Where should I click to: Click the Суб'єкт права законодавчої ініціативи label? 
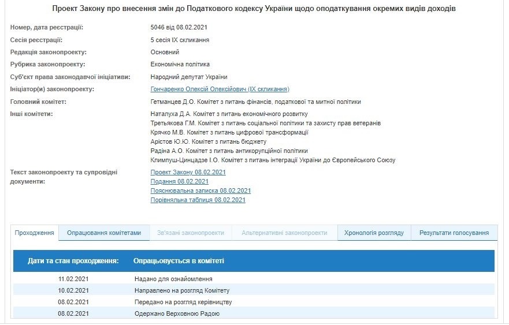tap(70, 77)
